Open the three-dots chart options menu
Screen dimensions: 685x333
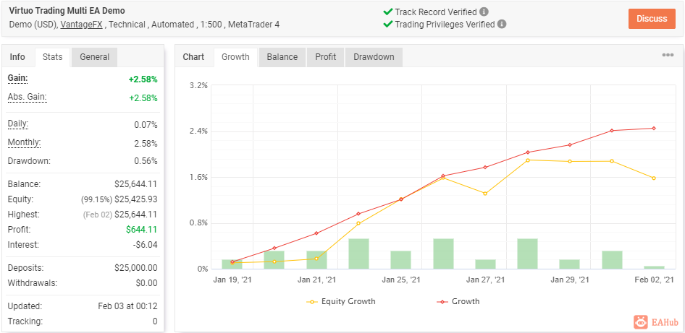(x=668, y=55)
